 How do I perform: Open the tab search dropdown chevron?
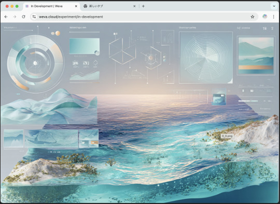(x=274, y=6)
